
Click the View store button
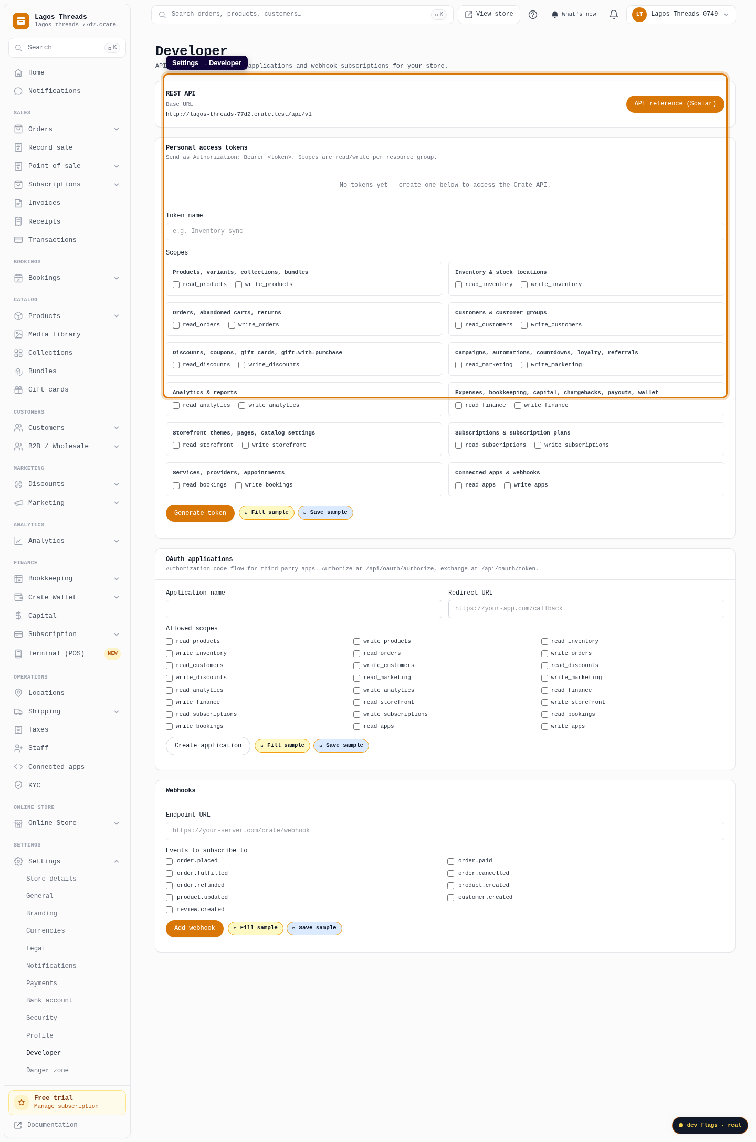489,15
